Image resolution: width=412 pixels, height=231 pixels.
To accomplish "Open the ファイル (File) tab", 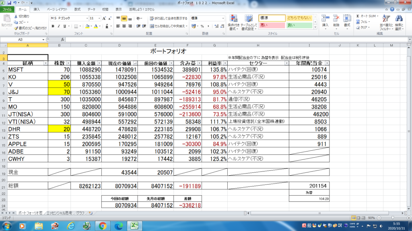I will click(x=7, y=10).
